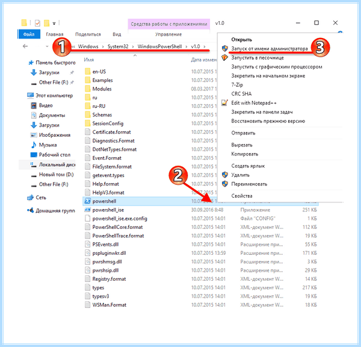Open the en-US folder icon

pyautogui.click(x=87, y=72)
